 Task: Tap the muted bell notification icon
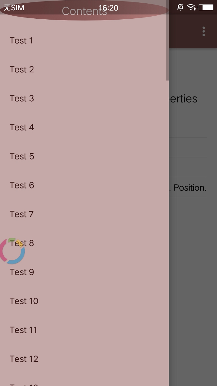click(x=180, y=7)
